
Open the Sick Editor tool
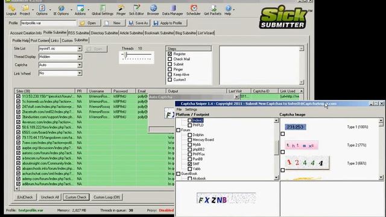pos(136,10)
